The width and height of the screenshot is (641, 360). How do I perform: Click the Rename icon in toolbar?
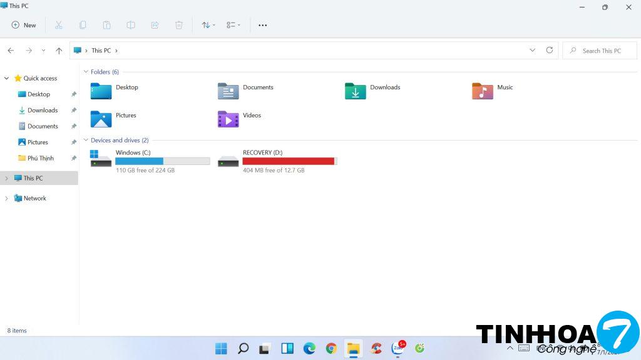131,25
